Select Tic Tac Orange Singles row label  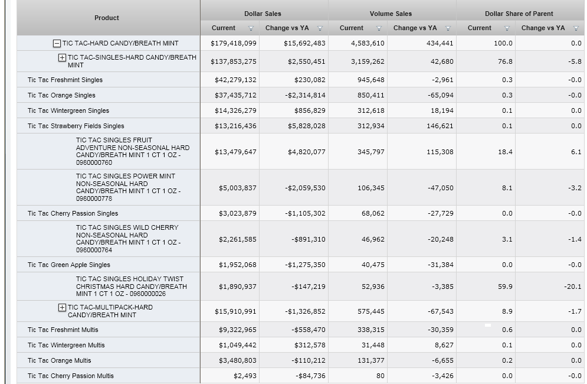(61, 95)
